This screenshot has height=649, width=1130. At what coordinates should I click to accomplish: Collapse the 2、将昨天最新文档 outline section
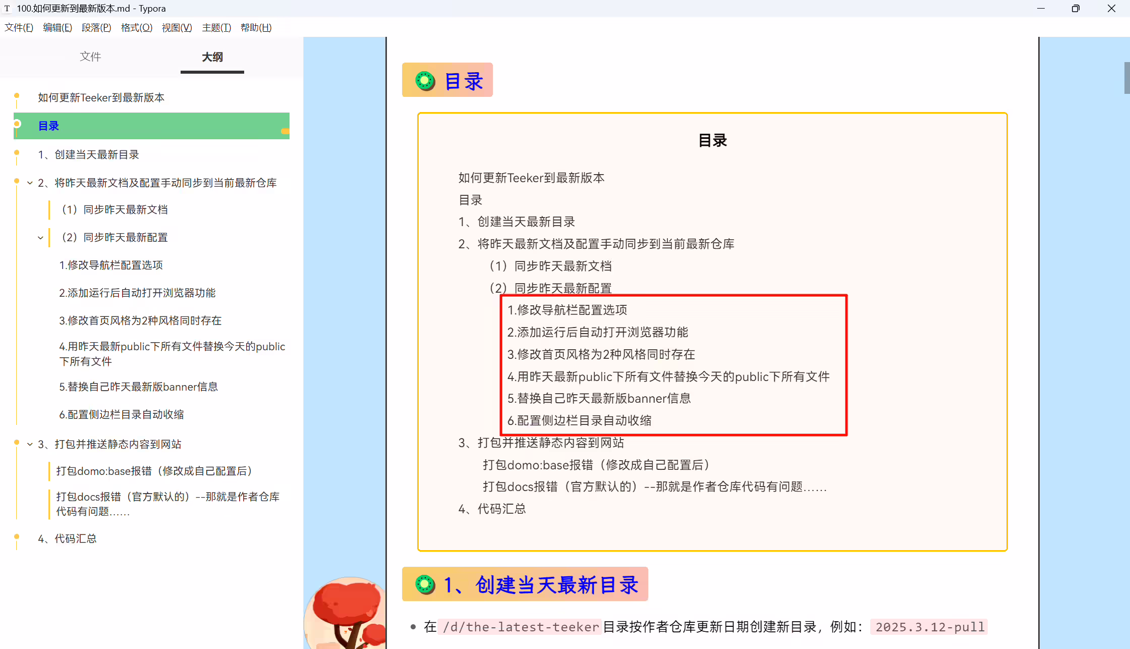coord(30,183)
